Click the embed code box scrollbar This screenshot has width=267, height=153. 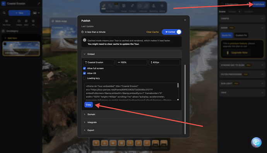178,85
